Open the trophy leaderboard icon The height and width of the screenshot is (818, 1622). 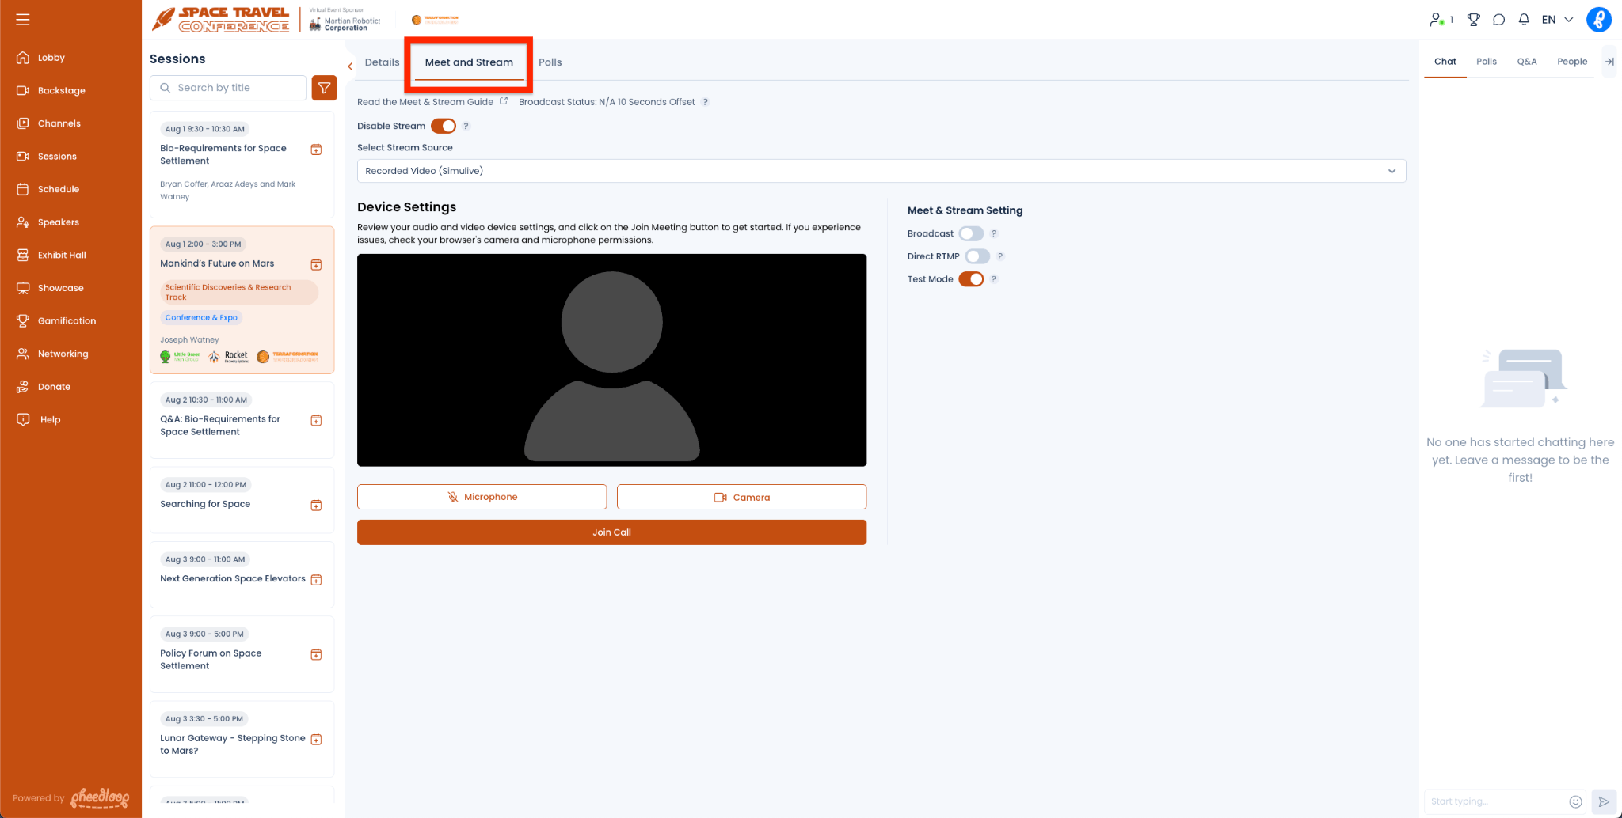pos(1473,20)
